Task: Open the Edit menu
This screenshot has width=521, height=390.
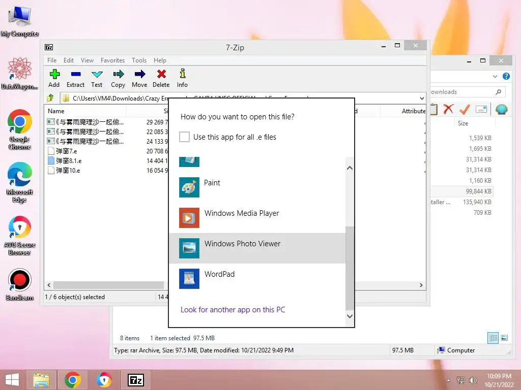Action: pos(69,60)
